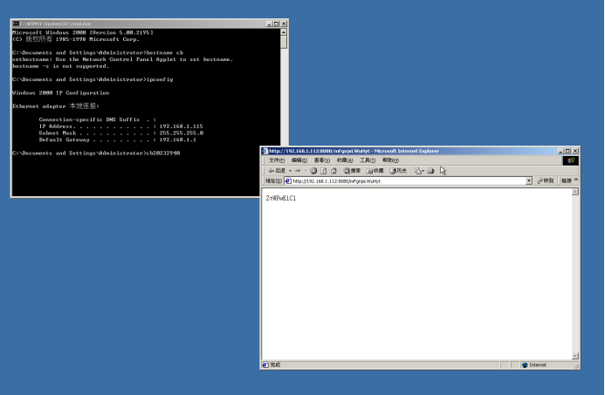This screenshot has width=605, height=395.
Task: Click the Ethernet adapter 本地连接 line
Action: click(56, 106)
